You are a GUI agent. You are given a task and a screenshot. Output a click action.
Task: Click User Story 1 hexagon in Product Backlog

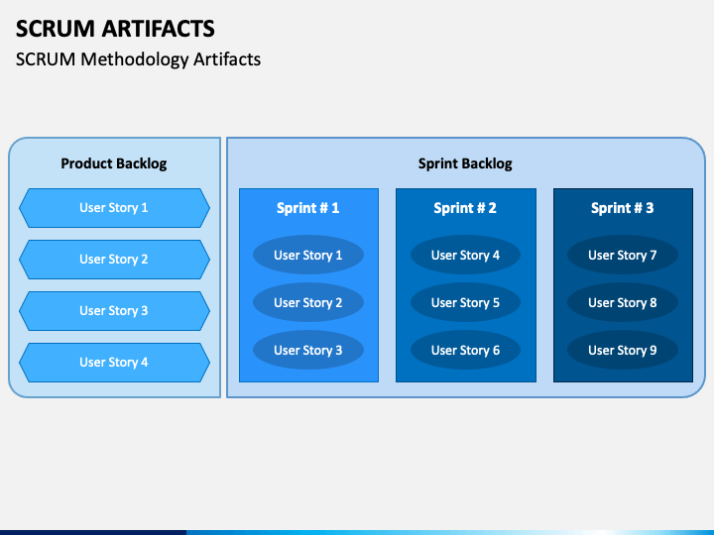(114, 208)
